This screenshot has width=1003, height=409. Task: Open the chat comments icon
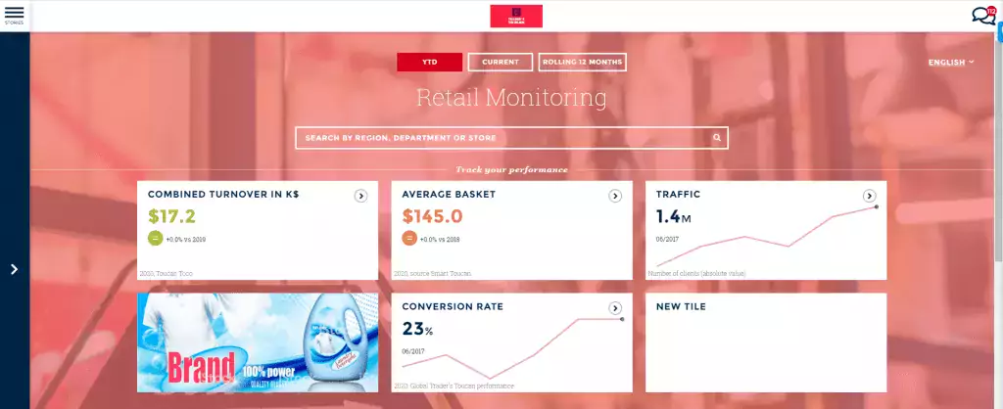pos(982,16)
